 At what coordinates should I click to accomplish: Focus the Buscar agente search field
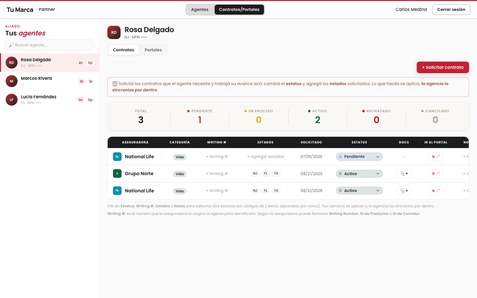click(49, 45)
